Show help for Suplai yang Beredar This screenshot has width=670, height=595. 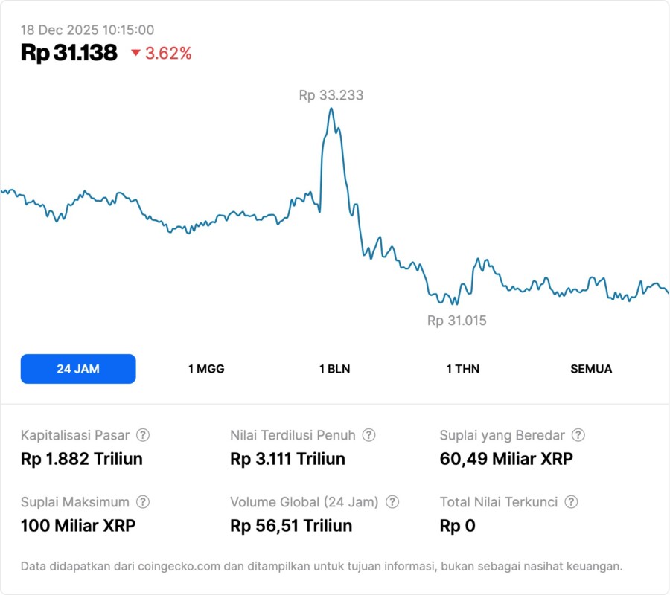pos(578,435)
